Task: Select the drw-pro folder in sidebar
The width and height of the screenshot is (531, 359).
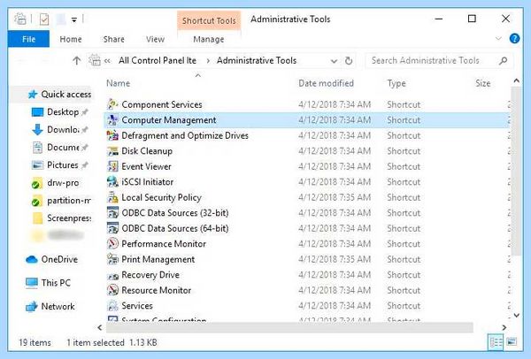Action: pyautogui.click(x=63, y=183)
